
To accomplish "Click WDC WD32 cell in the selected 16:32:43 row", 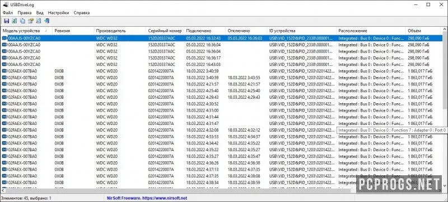I will (107, 38).
